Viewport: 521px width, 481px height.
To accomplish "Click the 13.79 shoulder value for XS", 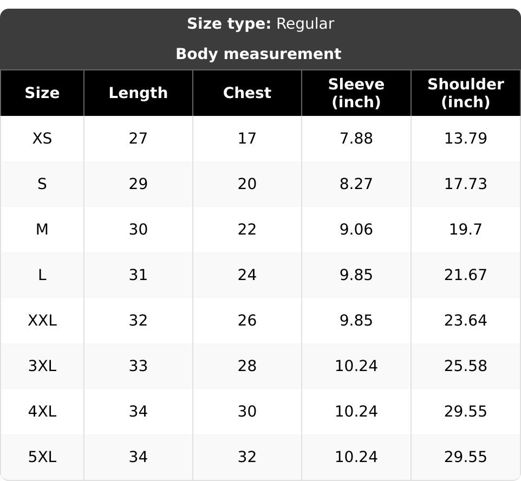I will pyautogui.click(x=466, y=138).
